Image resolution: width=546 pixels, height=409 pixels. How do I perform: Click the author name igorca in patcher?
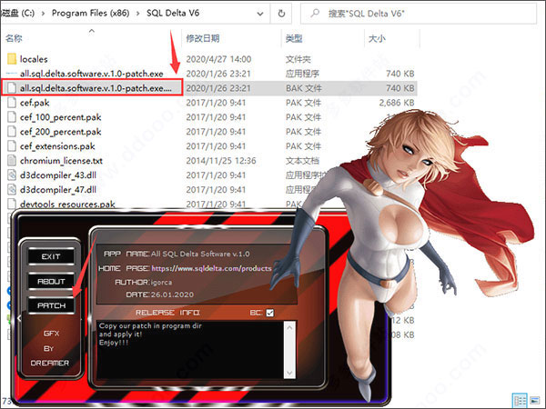point(161,282)
